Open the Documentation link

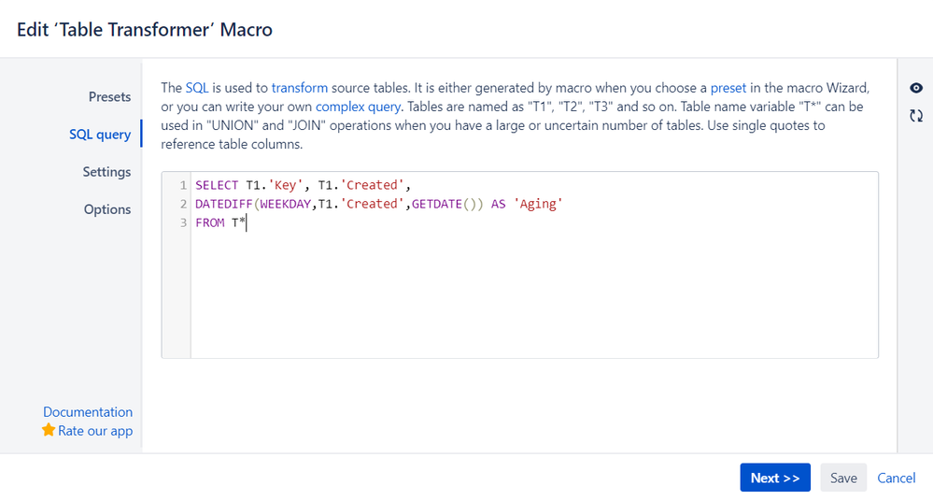coord(88,412)
